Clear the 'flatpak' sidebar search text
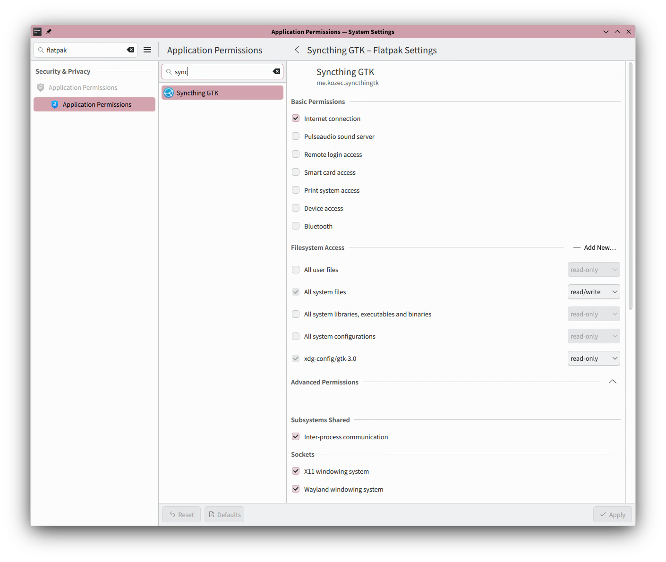This screenshot has width=666, height=562. [x=131, y=50]
